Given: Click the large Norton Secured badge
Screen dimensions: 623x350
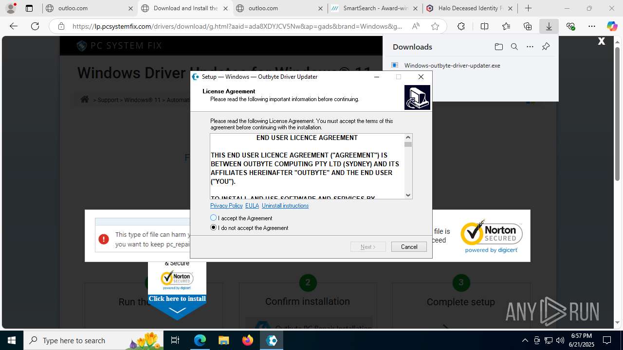Looking at the screenshot, I should click(x=492, y=236).
